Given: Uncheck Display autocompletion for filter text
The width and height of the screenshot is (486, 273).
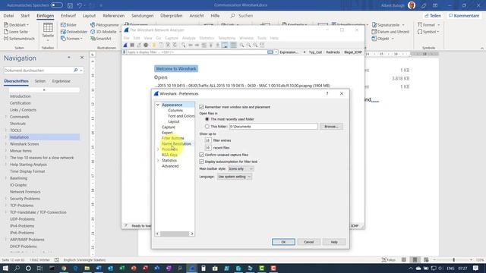Looking at the screenshot, I should pos(201,162).
